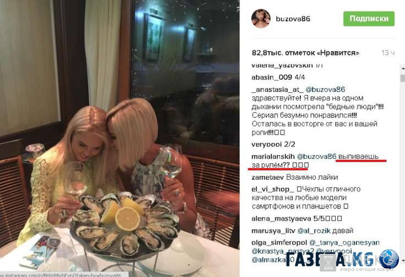Click the @al_rozik mention

point(314,231)
